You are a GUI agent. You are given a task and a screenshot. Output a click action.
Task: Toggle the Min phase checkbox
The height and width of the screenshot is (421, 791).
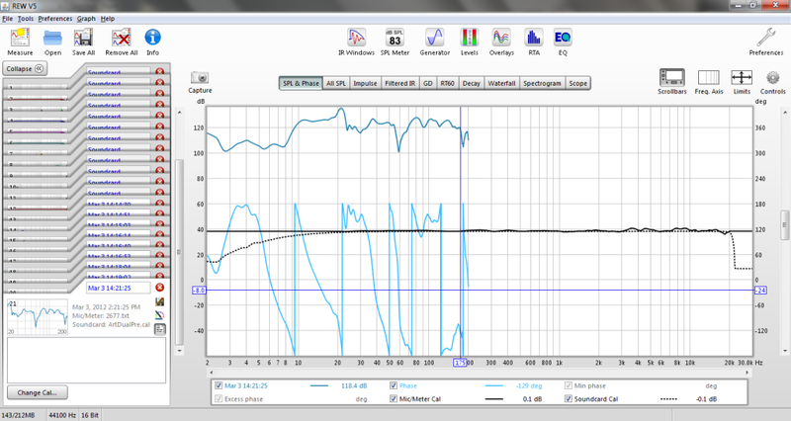point(569,385)
